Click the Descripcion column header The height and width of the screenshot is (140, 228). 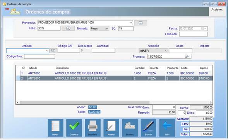pos(62,68)
